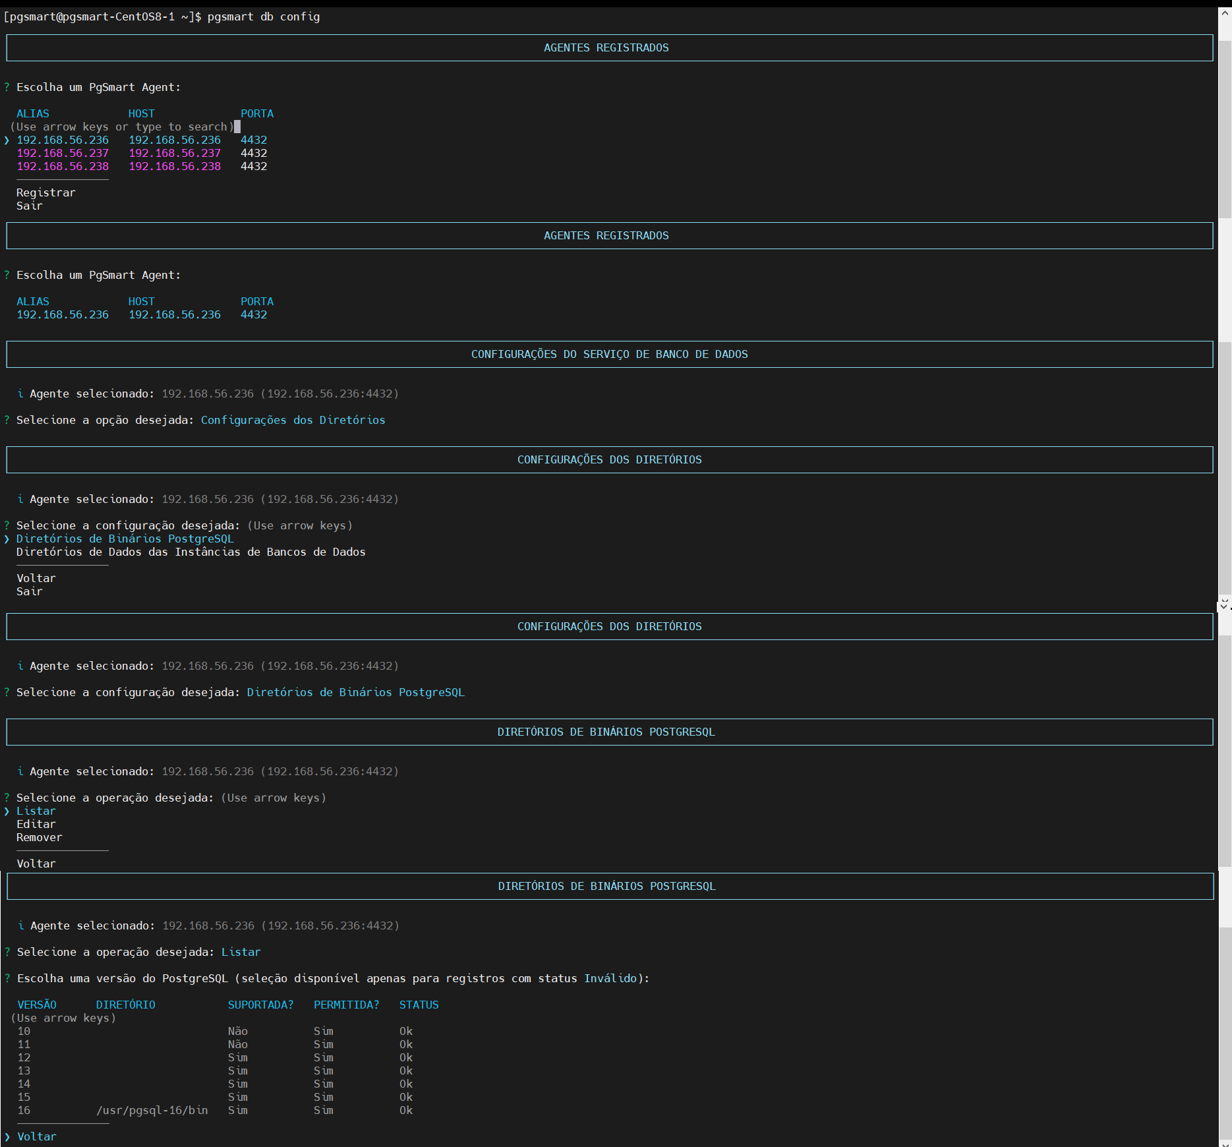Image resolution: width=1232 pixels, height=1147 pixels.
Task: Click the command text 'pgsmart db config'
Action: click(x=264, y=16)
